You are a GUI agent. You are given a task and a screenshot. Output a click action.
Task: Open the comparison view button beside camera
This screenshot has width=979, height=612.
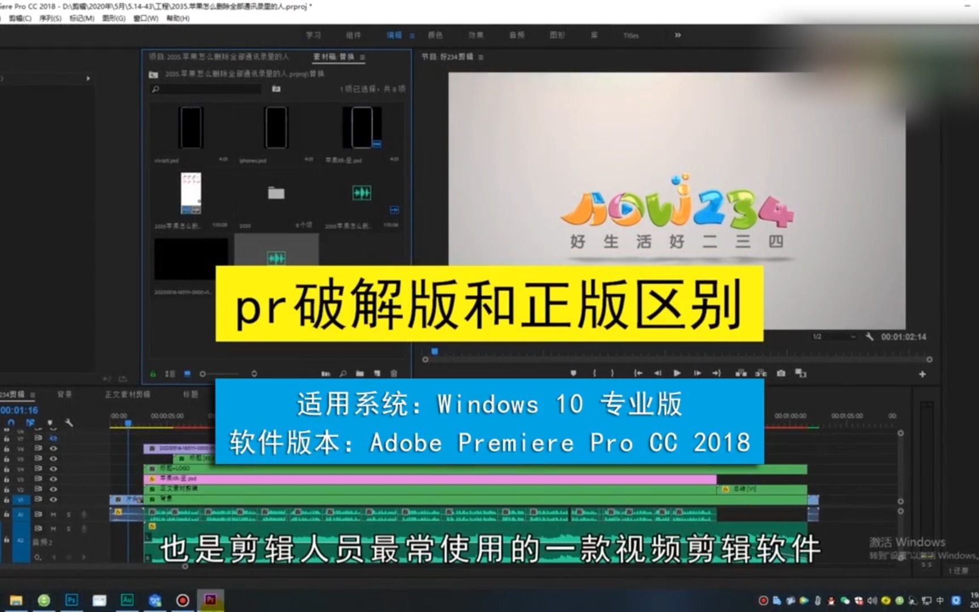[801, 373]
